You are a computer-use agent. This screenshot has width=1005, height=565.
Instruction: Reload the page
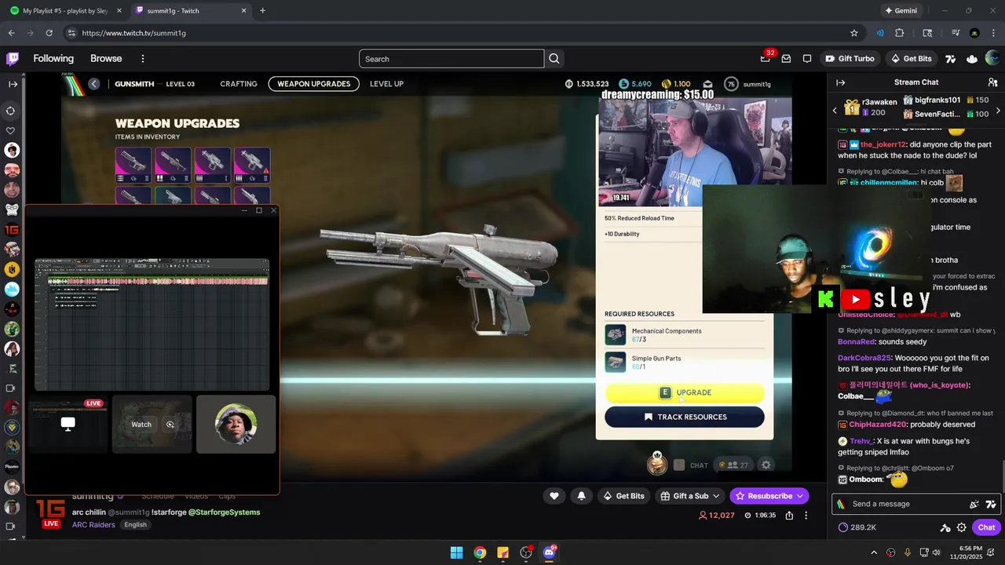tap(49, 33)
